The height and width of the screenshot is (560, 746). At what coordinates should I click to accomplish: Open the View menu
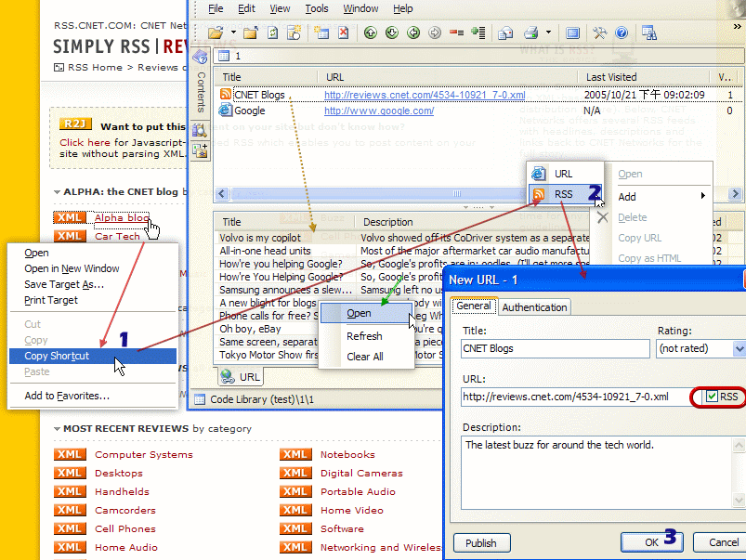click(280, 8)
